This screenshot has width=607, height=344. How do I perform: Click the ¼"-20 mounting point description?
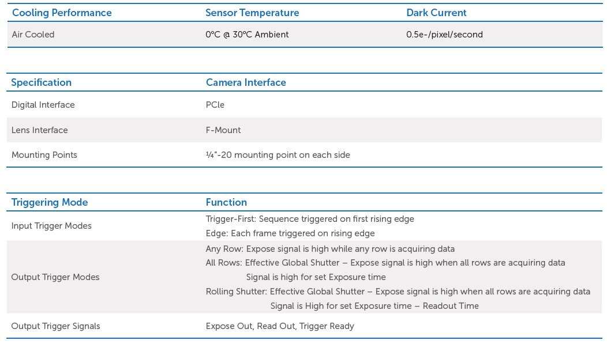coord(278,155)
